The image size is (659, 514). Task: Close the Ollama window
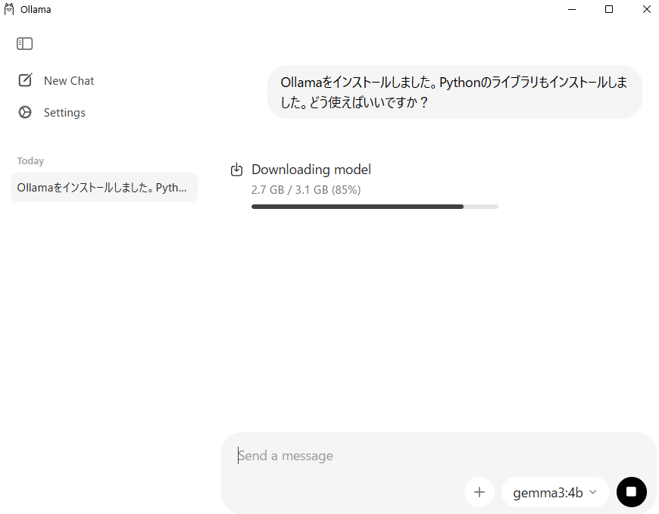click(645, 10)
